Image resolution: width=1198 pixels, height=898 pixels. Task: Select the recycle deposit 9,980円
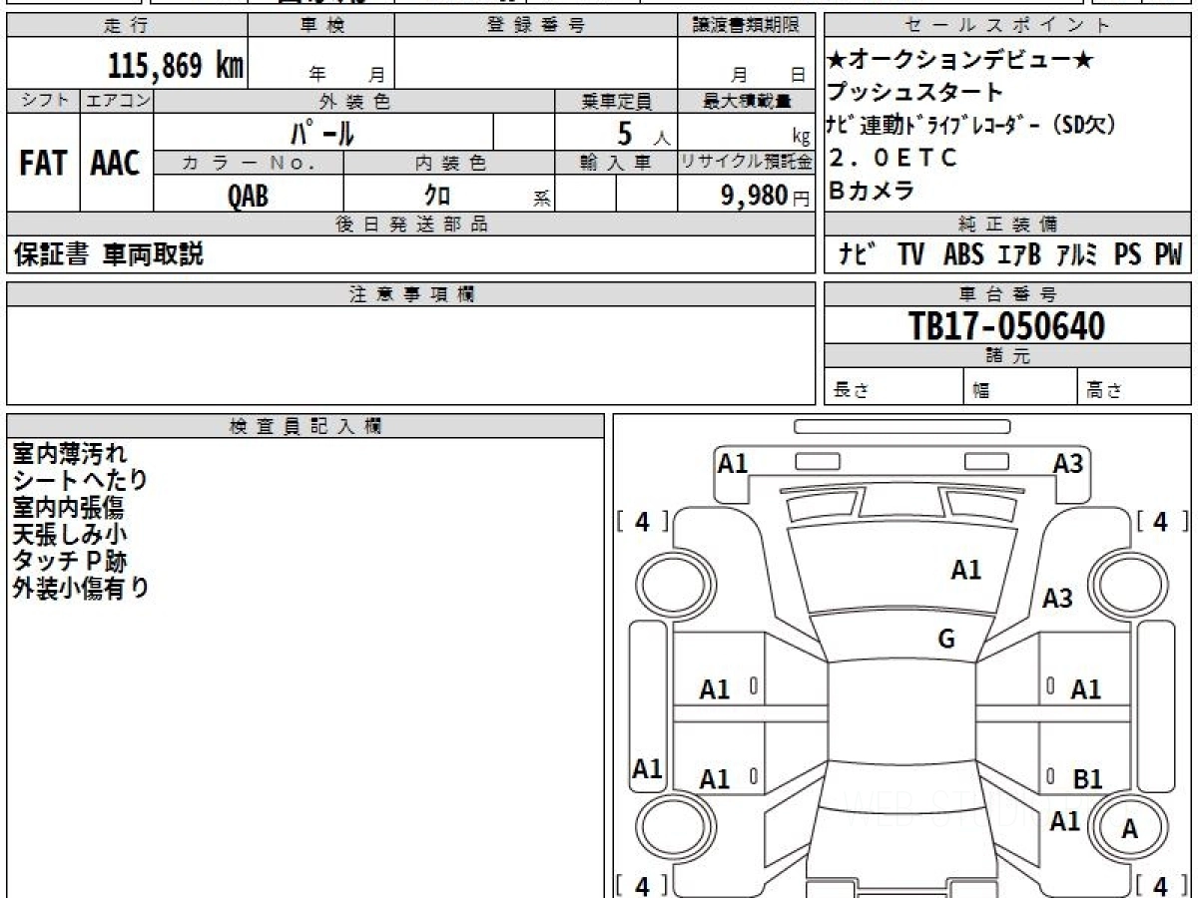coord(766,196)
